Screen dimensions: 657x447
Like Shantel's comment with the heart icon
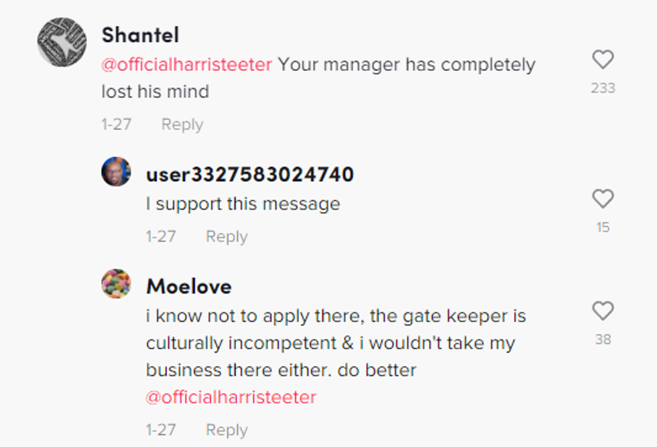pyautogui.click(x=603, y=60)
